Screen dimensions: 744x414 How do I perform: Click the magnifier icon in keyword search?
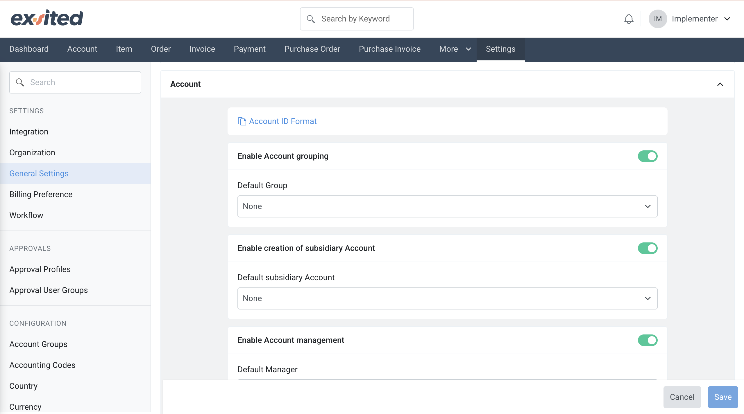point(311,19)
